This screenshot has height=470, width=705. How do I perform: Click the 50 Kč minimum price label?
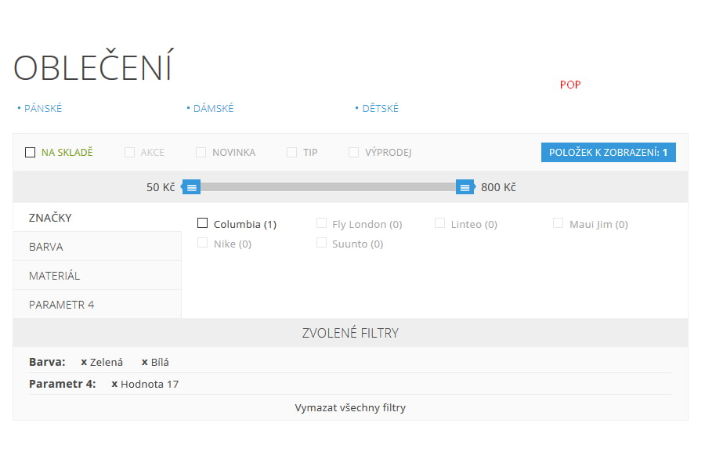coord(161,187)
